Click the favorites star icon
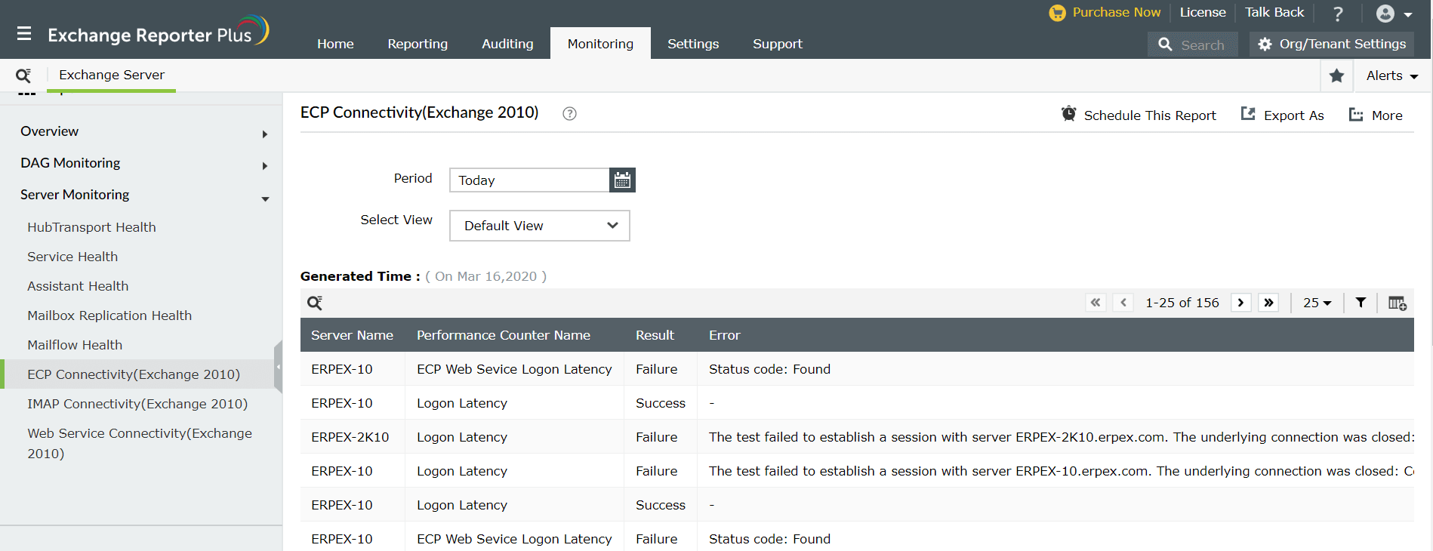This screenshot has height=551, width=1433. pos(1336,75)
